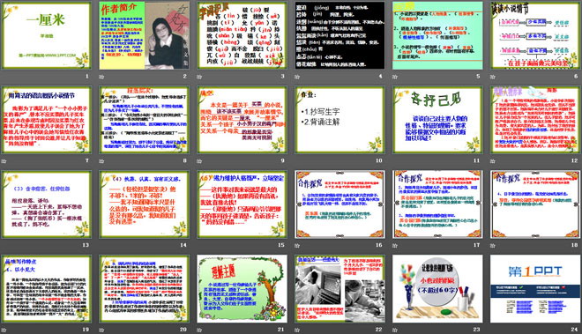Click the animation star icon under slide 2

pyautogui.click(x=101, y=77)
